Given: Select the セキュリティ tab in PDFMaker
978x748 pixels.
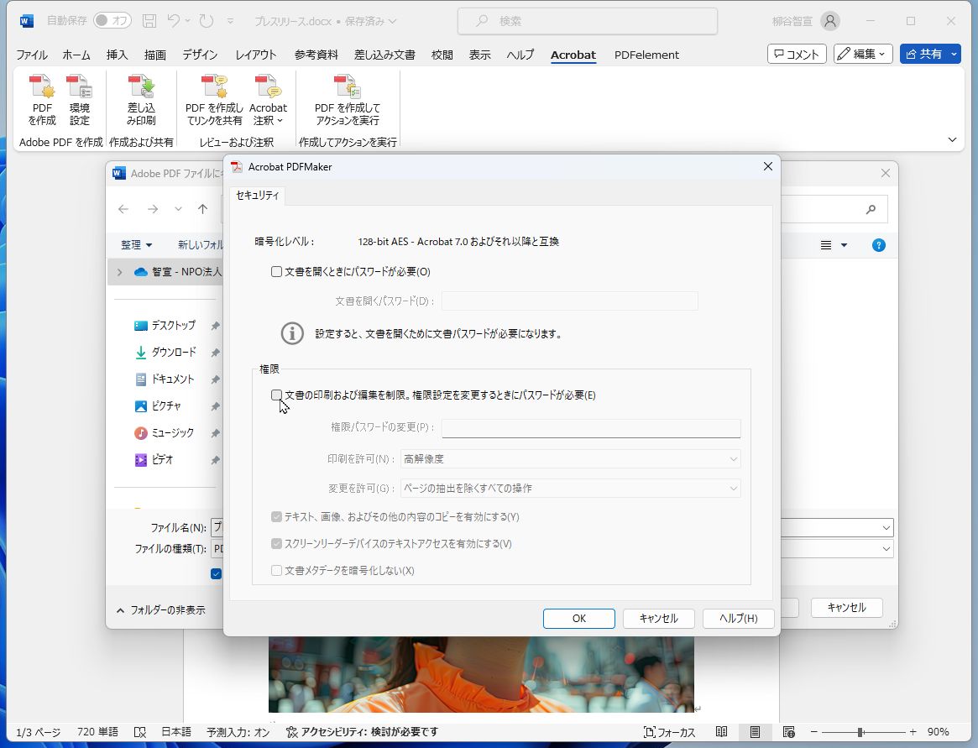Looking at the screenshot, I should tap(257, 195).
